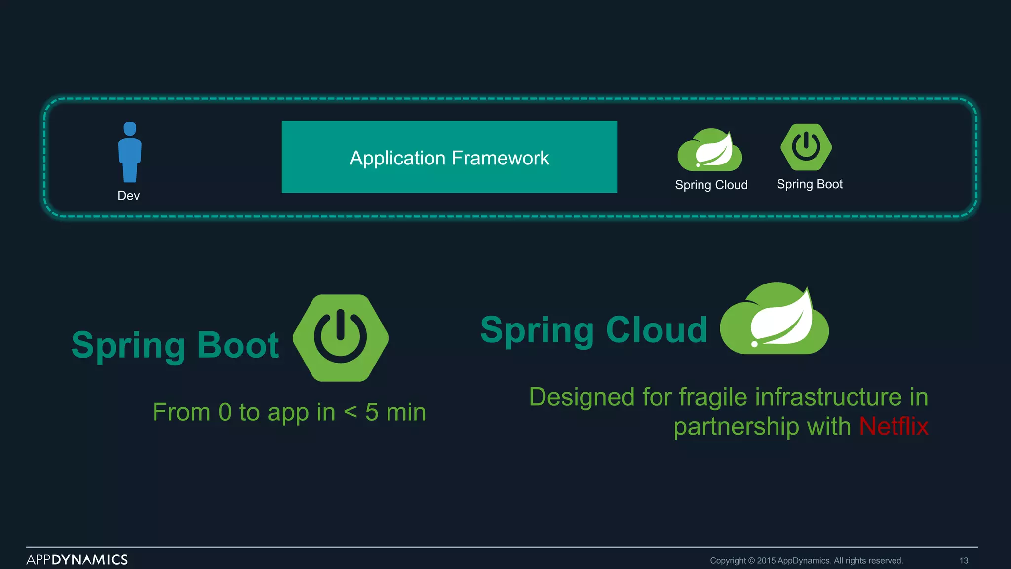Click the small Spring Boot power icon
Screen dimensions: 1011x569
coord(806,147)
